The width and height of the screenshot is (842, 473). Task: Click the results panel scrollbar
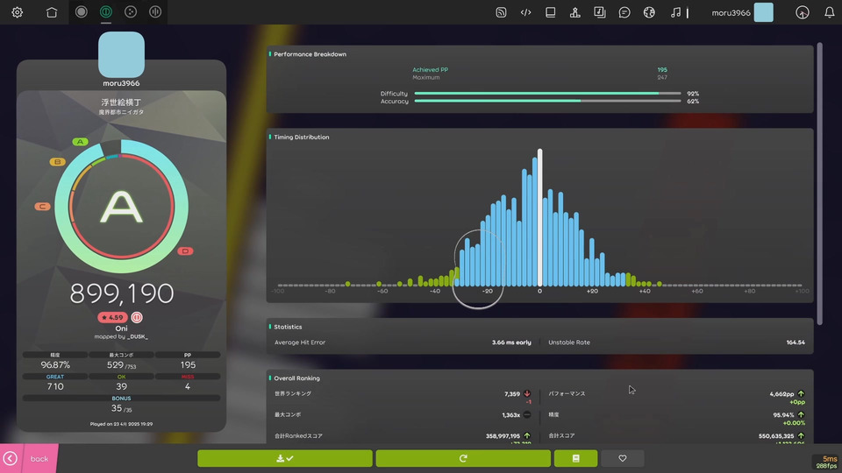819,183
